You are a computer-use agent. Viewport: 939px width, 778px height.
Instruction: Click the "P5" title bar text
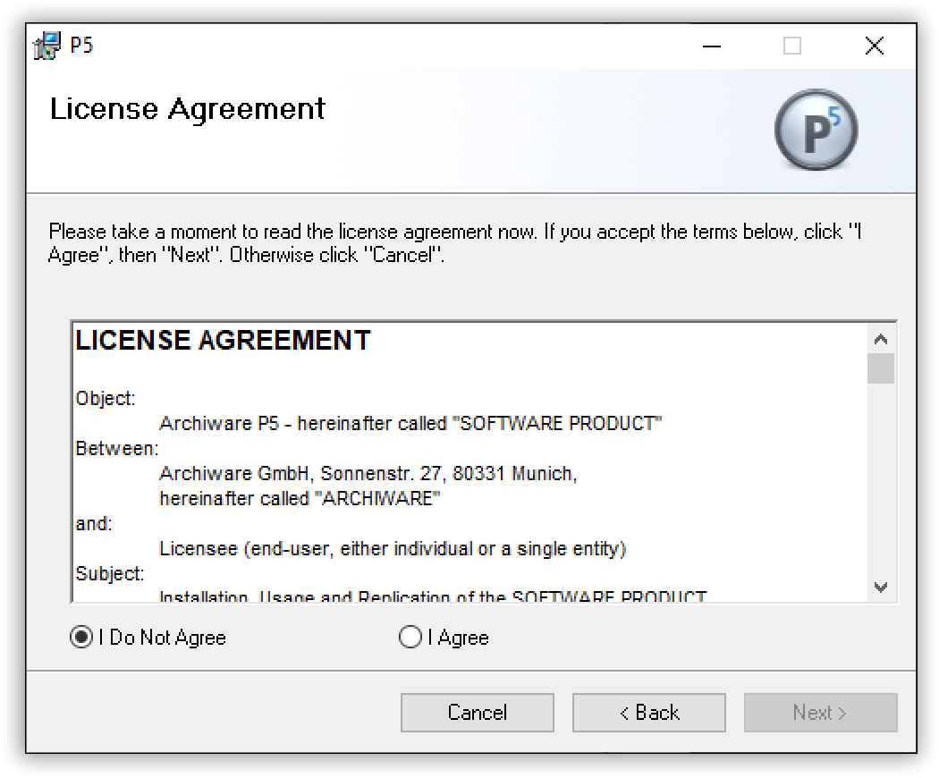pyautogui.click(x=81, y=46)
